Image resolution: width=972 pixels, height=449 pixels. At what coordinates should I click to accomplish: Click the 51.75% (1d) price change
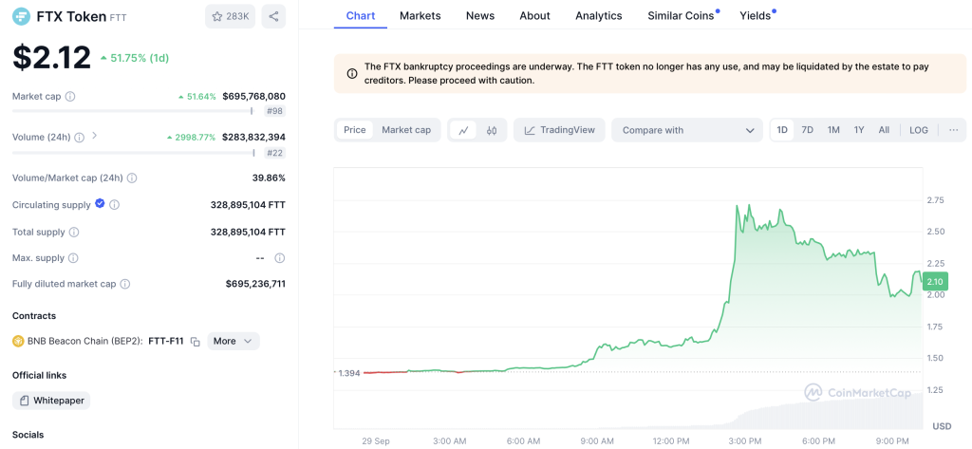tap(135, 58)
